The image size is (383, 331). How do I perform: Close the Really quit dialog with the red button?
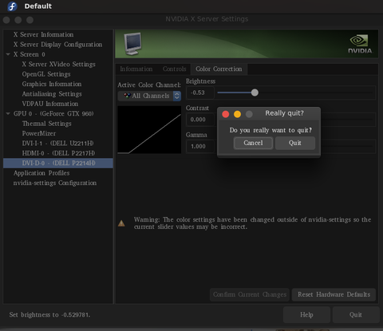coord(226,114)
